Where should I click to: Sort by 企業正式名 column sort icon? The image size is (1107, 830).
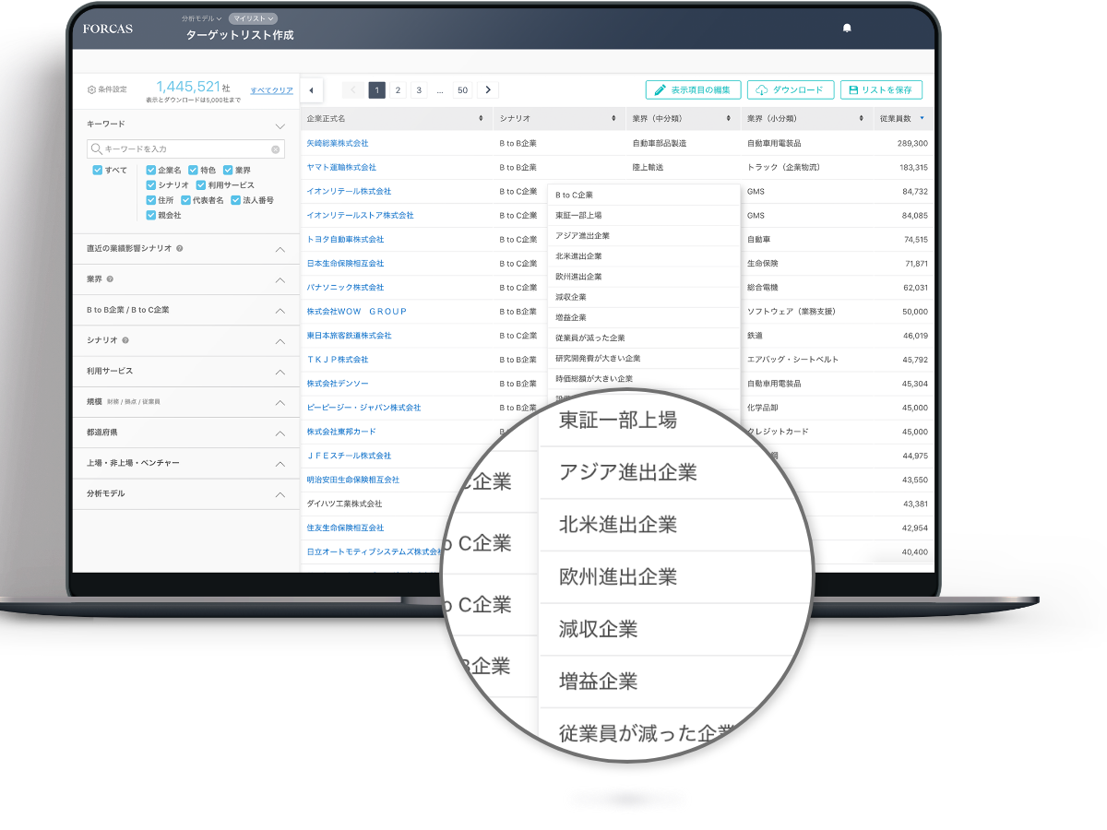click(x=481, y=119)
